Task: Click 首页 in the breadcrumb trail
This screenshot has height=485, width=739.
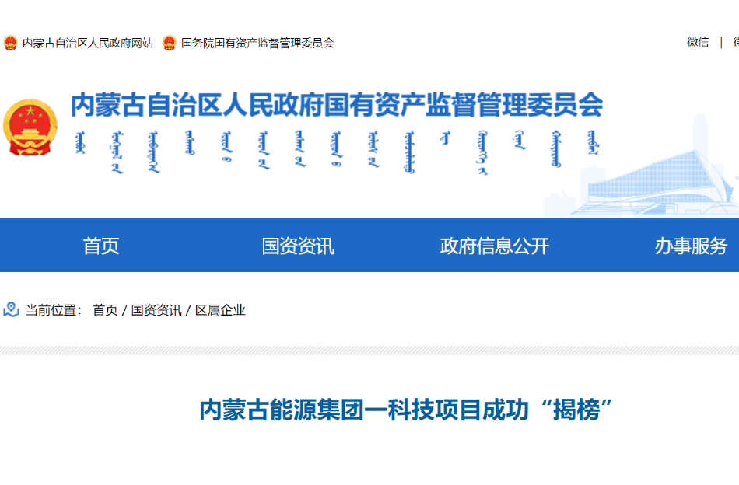Action: 105,310
